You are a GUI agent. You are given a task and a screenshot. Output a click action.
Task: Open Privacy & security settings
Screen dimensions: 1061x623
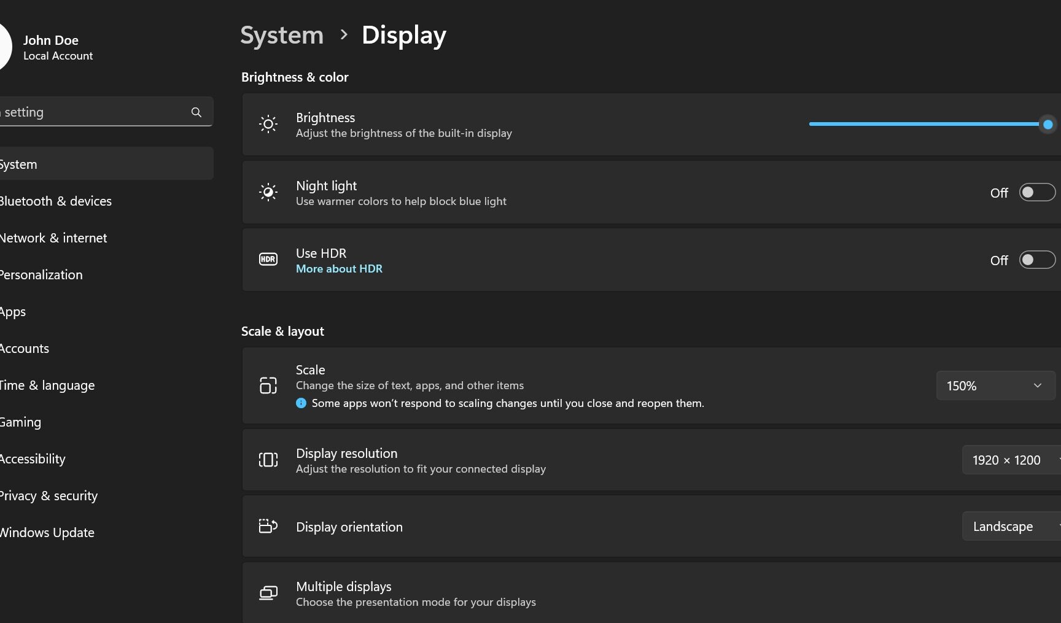[x=107, y=495]
